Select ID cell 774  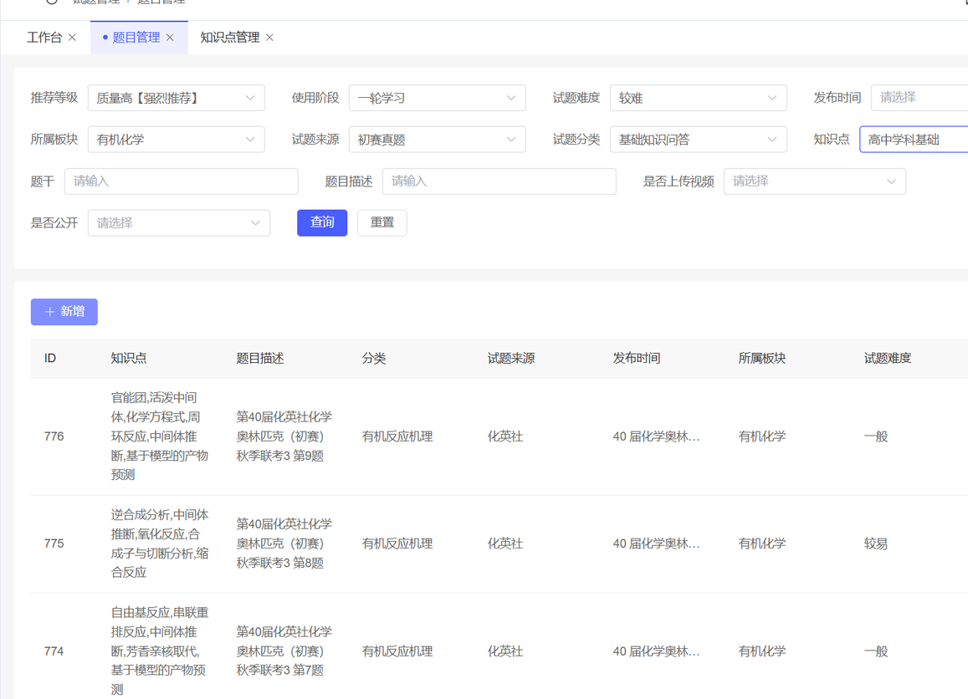pyautogui.click(x=54, y=651)
